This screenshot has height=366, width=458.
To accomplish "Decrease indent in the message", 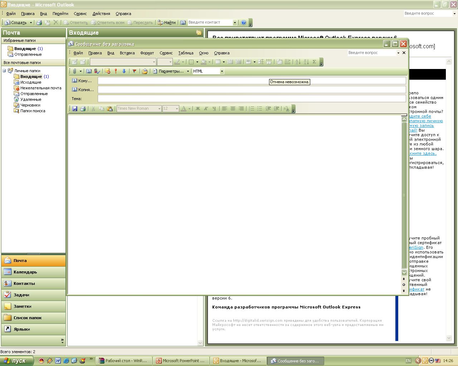I will (x=268, y=109).
